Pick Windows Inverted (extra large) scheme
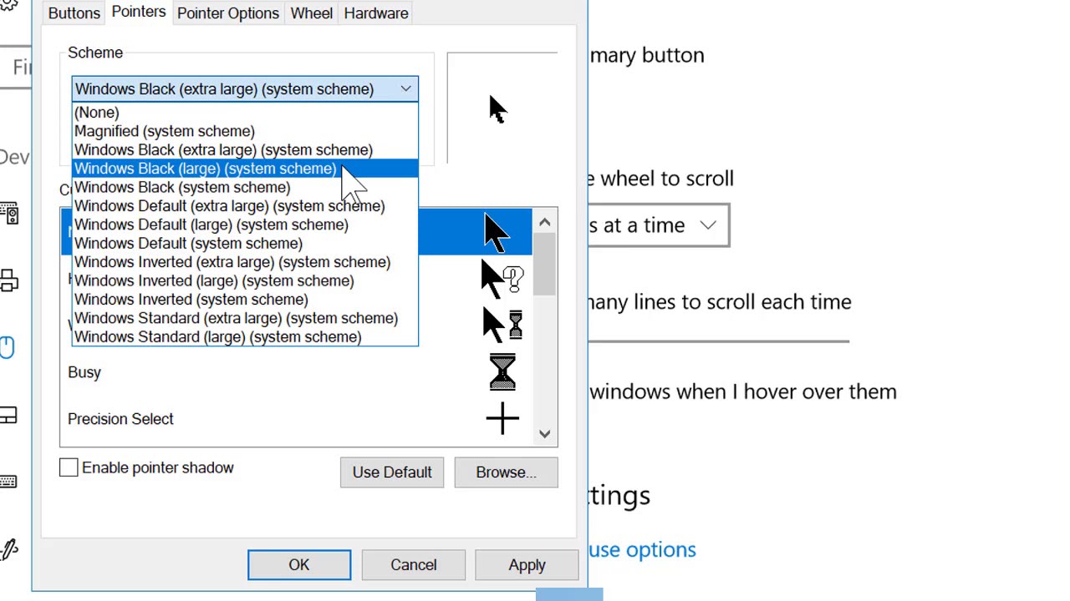The height and width of the screenshot is (601, 1070). pos(245,262)
